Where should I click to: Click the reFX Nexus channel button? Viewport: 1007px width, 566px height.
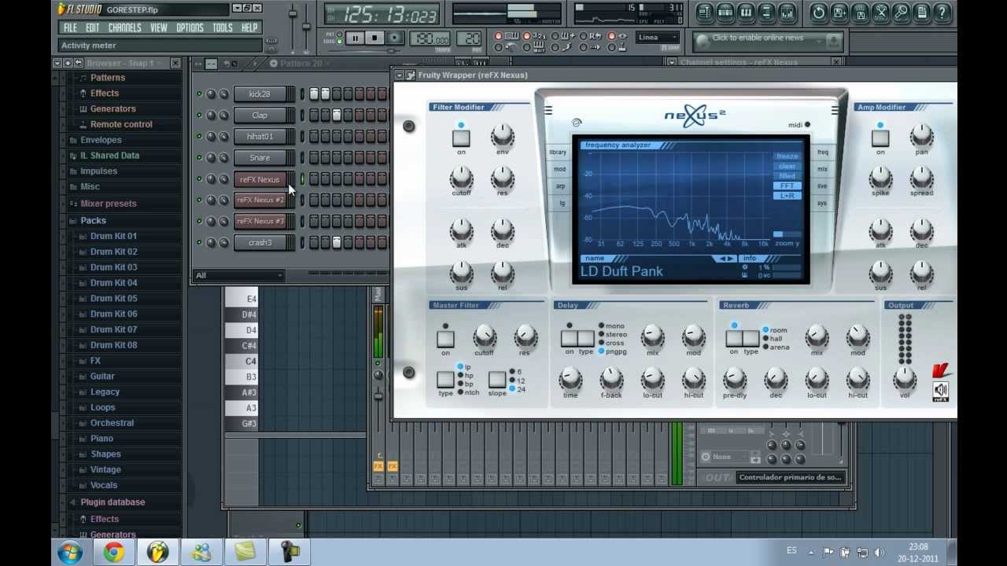[x=260, y=179]
